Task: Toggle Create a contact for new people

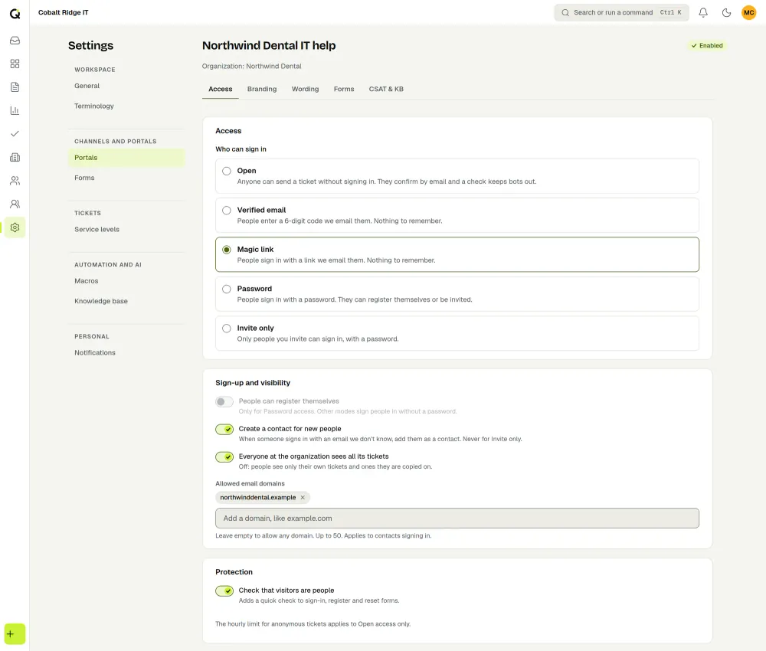Action: pos(224,430)
